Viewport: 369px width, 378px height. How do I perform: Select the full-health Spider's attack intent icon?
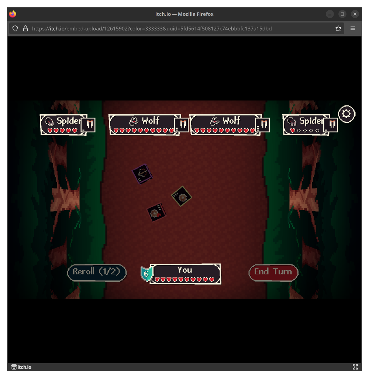89,125
